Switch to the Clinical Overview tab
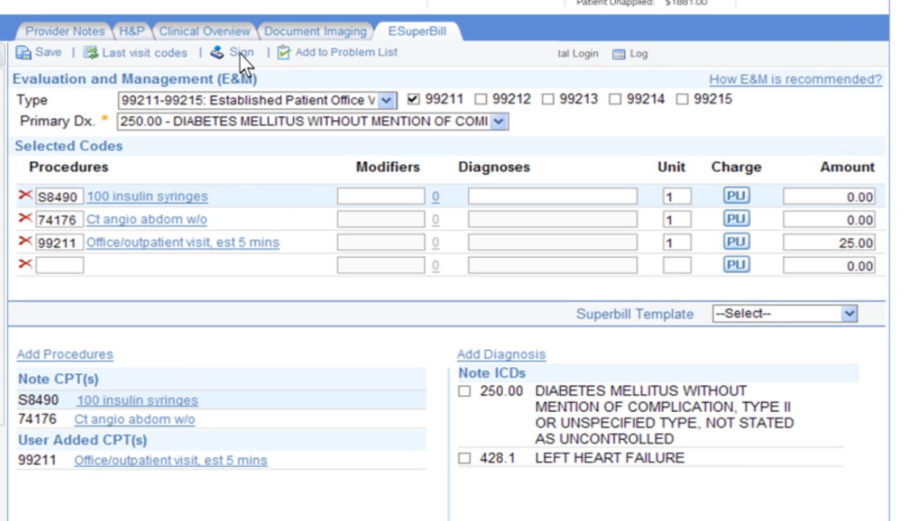 [x=204, y=31]
